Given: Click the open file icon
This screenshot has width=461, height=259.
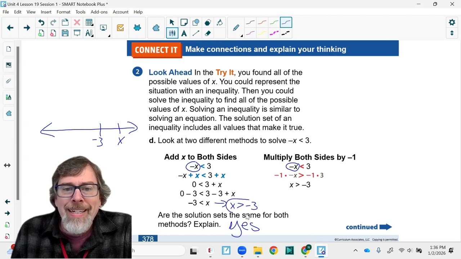Looking at the screenshot, I should [65, 23].
